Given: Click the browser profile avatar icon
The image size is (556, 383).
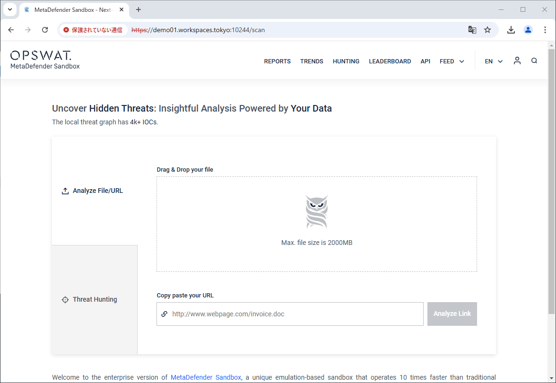Looking at the screenshot, I should click(528, 29).
